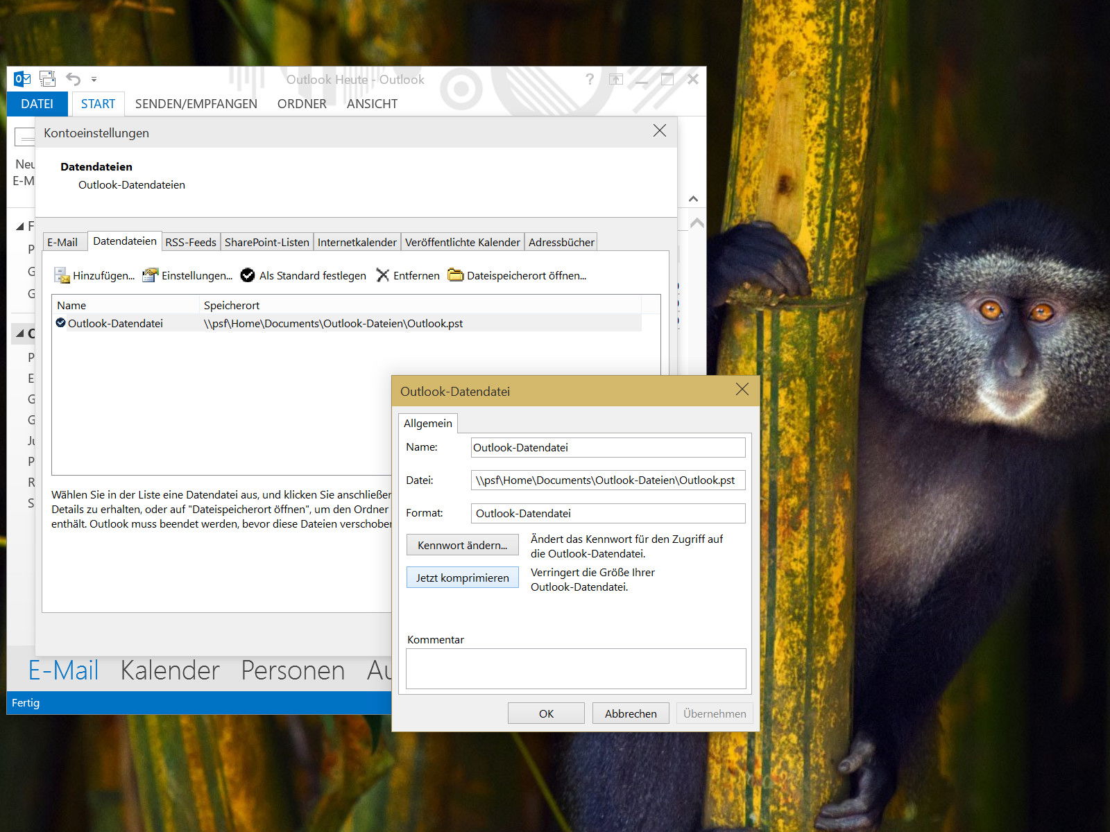This screenshot has width=1110, height=832.
Task: Click Als Standard festlegen checkmark button
Action: (303, 275)
